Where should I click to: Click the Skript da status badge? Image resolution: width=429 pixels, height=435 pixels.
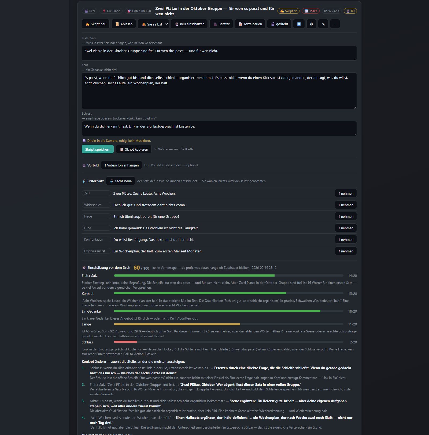point(289,11)
